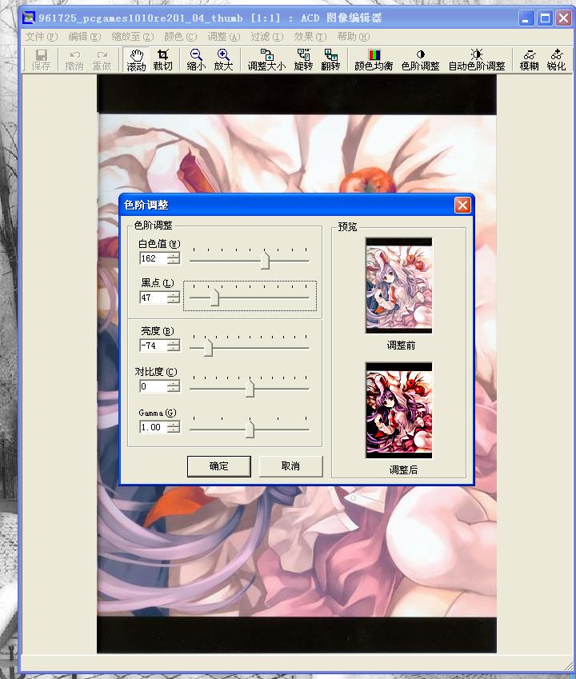Image resolution: width=576 pixels, height=679 pixels.
Task: Click the Gamma slider thumb
Action: (250, 430)
